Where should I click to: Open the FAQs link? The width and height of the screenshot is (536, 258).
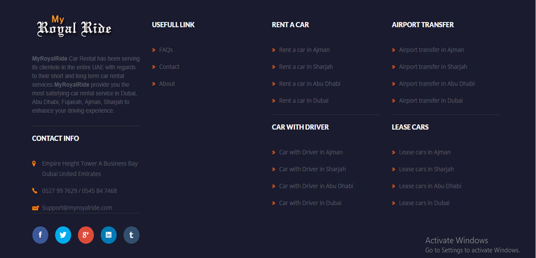(166, 50)
